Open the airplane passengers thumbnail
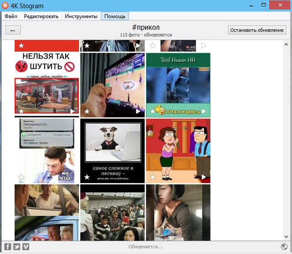The height and width of the screenshot is (254, 292). pyautogui.click(x=113, y=212)
